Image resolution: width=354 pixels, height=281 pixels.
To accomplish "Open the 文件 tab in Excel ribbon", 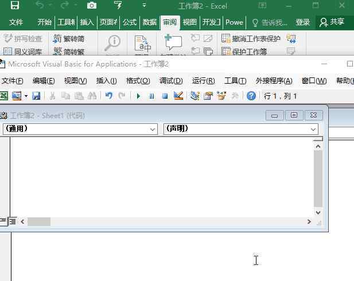I will [16, 22].
